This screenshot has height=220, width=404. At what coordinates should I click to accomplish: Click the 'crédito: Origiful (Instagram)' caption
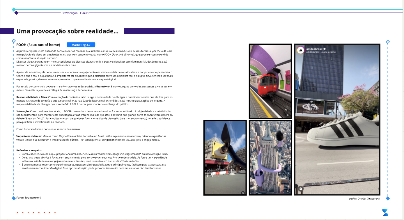(x=364, y=199)
